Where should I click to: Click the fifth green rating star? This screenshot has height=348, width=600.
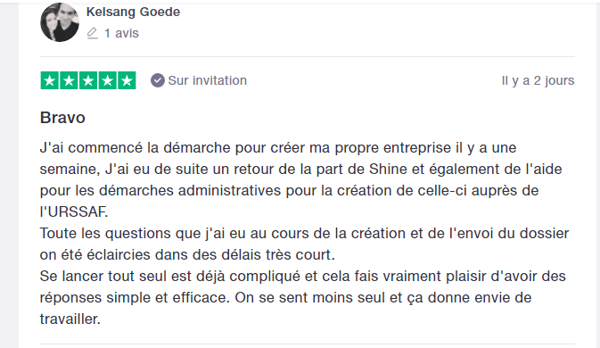click(x=127, y=80)
